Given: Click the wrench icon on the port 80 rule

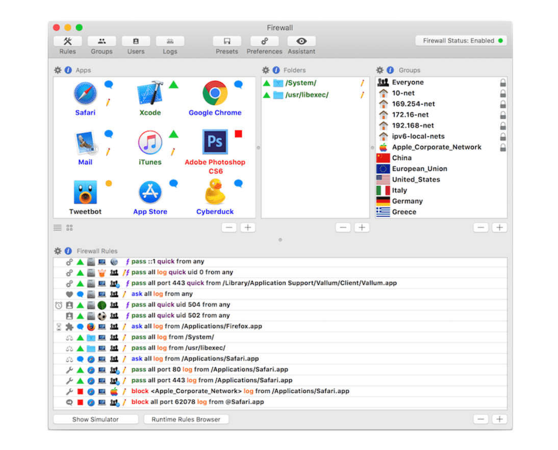Looking at the screenshot, I should pyautogui.click(x=69, y=370).
